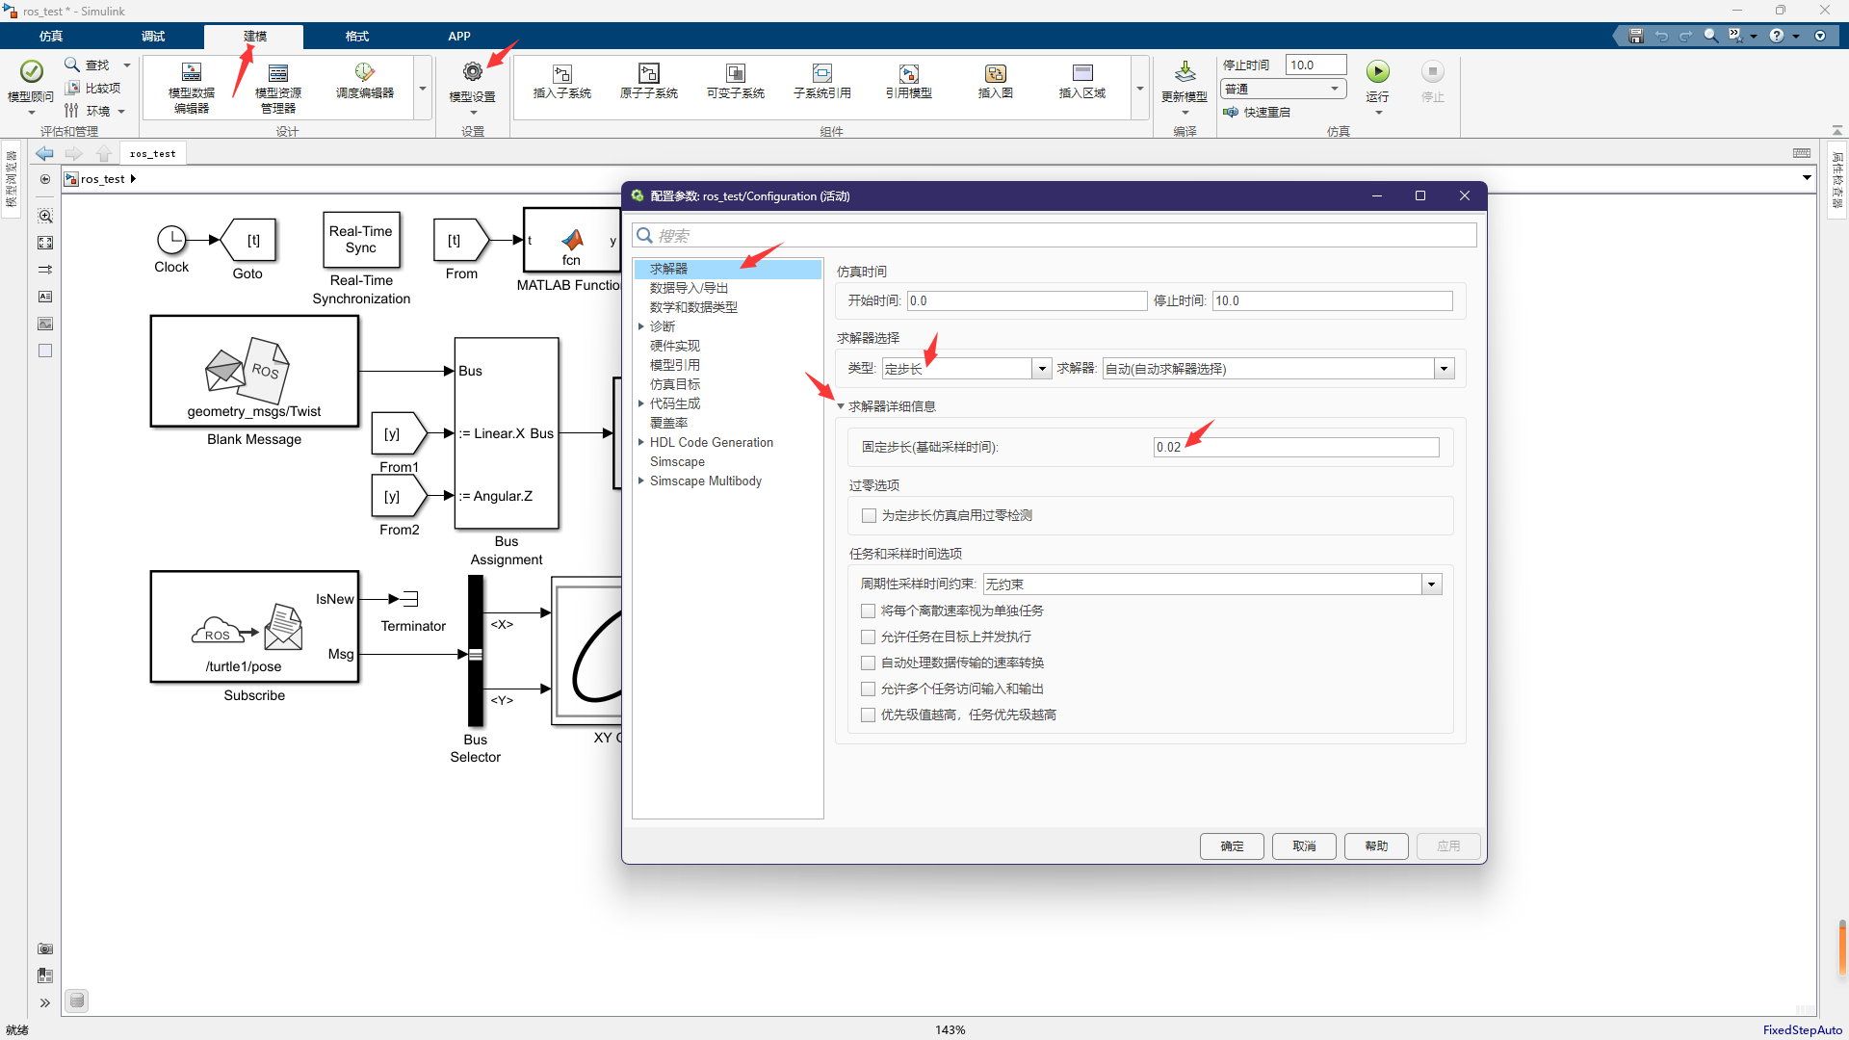Click the 确定 button

pyautogui.click(x=1232, y=846)
